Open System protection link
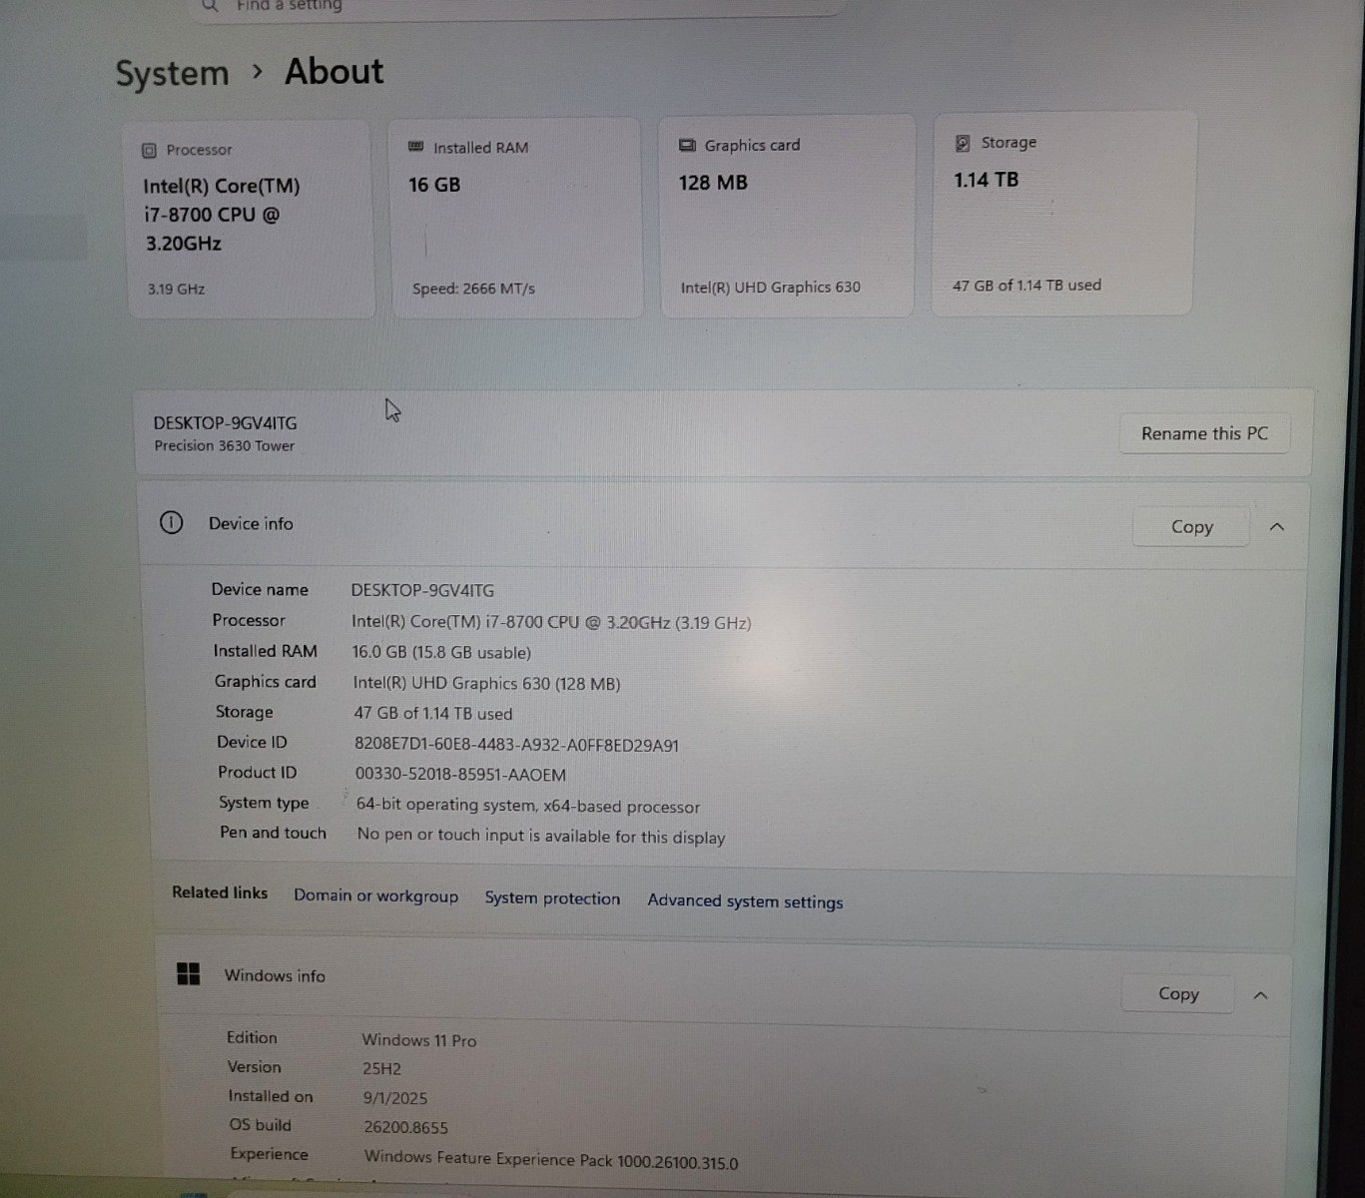This screenshot has height=1198, width=1365. [x=552, y=898]
